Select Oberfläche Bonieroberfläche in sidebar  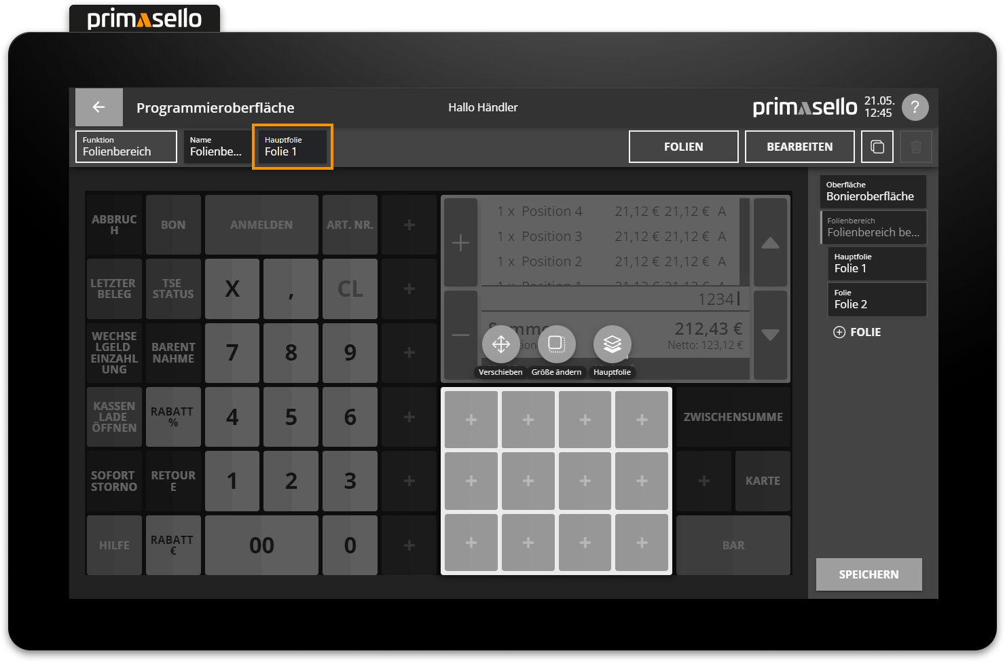point(873,191)
